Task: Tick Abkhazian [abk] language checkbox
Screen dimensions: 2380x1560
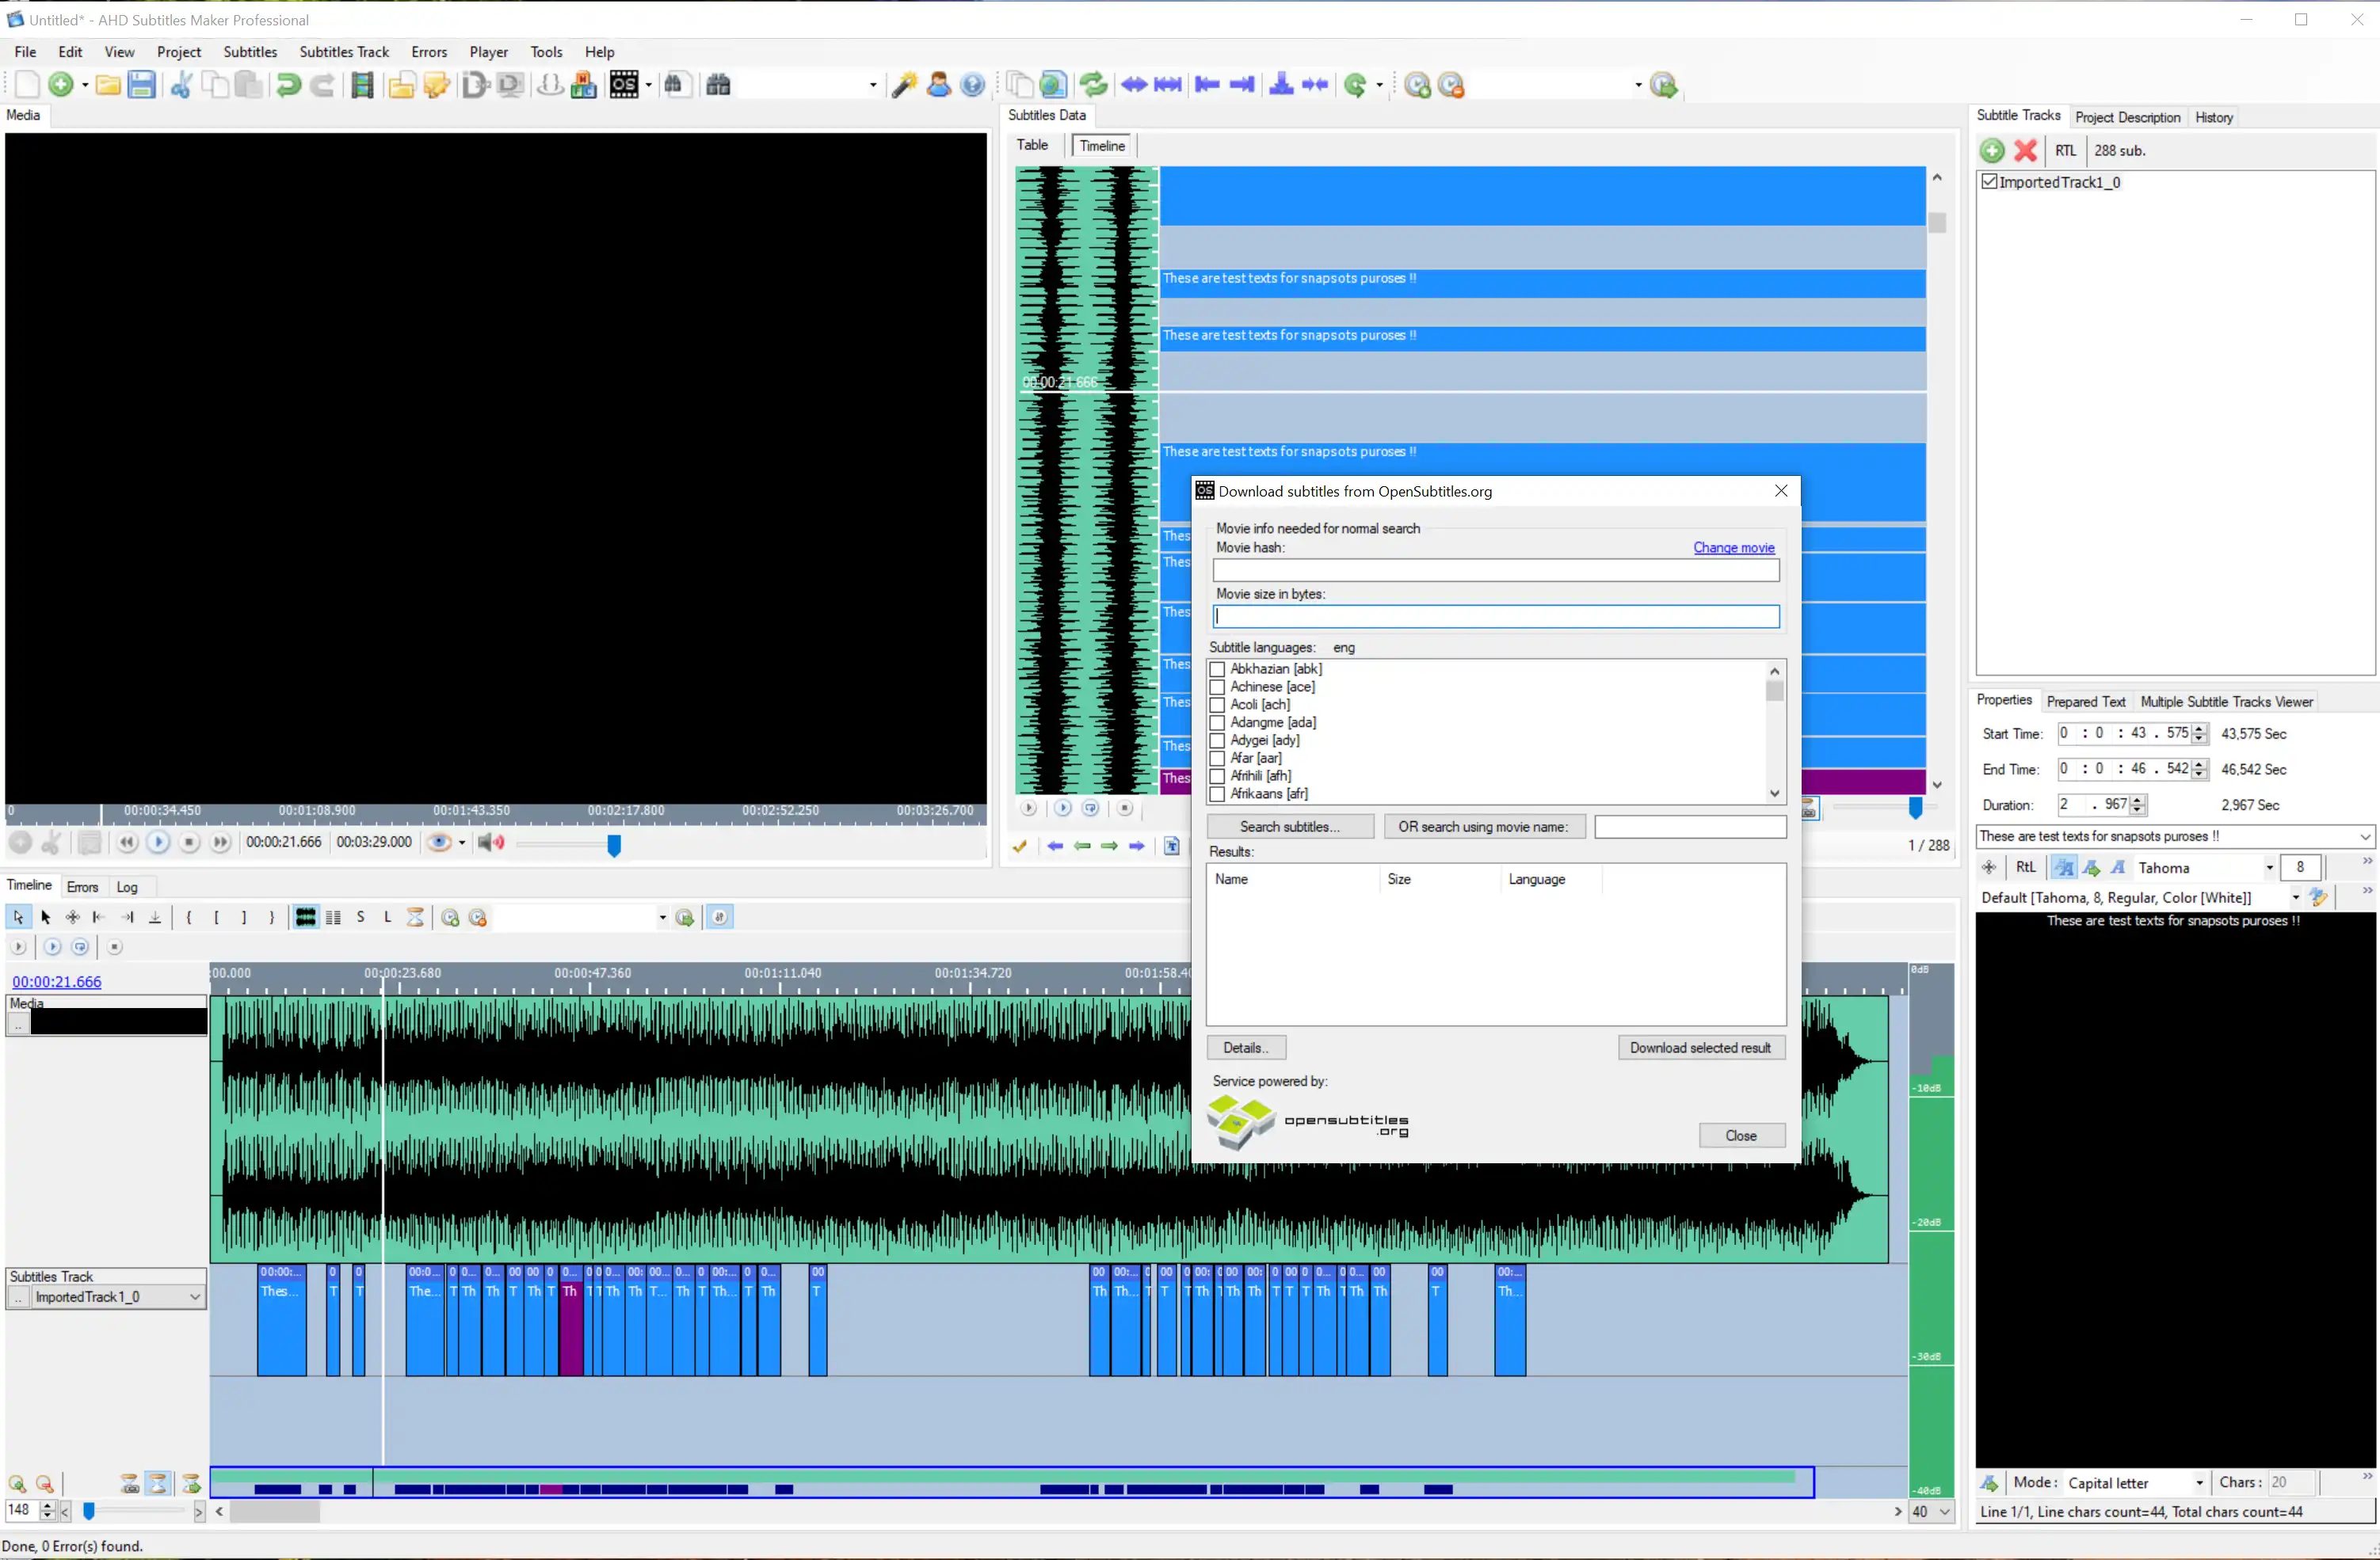Action: tap(1217, 670)
